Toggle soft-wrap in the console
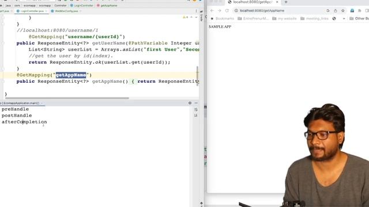 (x=196, y=110)
